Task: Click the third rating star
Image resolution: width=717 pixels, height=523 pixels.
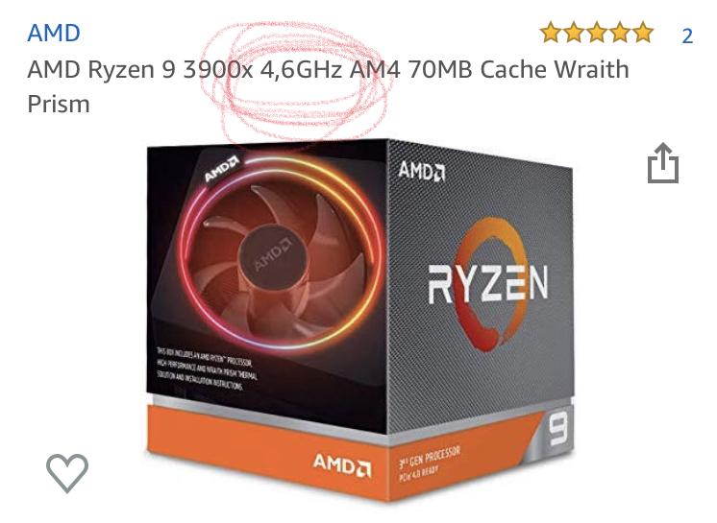Action: click(597, 33)
